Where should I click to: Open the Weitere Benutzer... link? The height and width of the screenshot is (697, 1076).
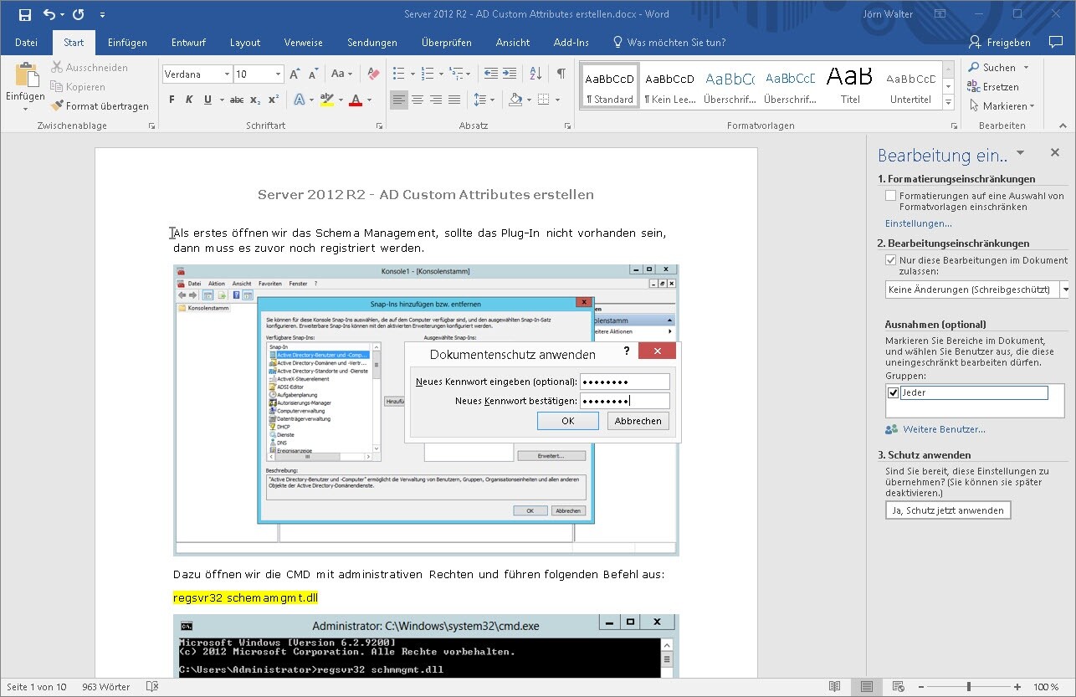[x=944, y=429]
